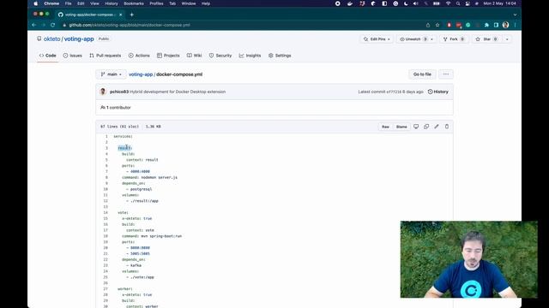The image size is (549, 308).
Task: Expand the tab search chevron
Action: click(x=515, y=15)
